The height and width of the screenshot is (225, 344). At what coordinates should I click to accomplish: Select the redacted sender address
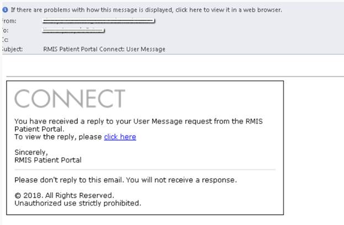[x=98, y=22]
